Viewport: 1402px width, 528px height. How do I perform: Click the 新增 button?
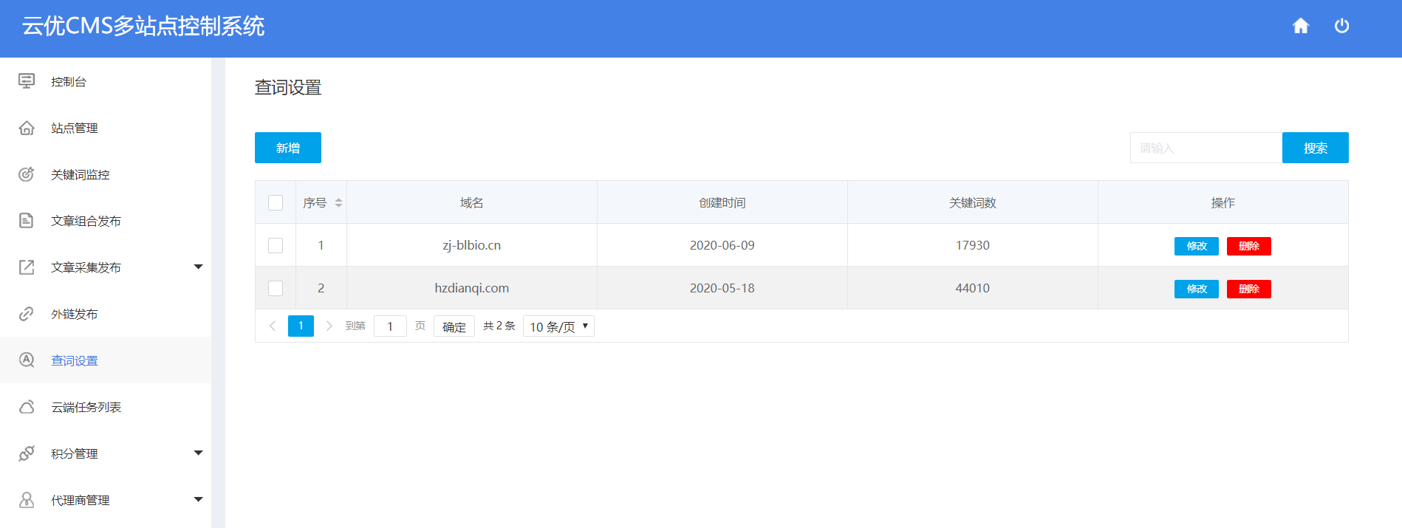coord(287,148)
